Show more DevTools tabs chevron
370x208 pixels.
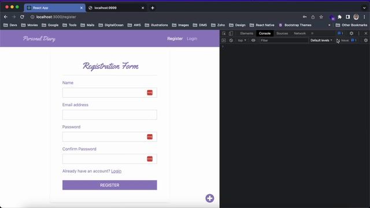point(312,34)
